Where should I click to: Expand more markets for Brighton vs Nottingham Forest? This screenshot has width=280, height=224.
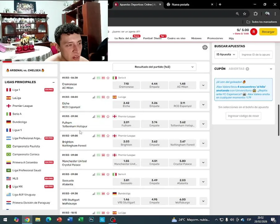(203, 143)
